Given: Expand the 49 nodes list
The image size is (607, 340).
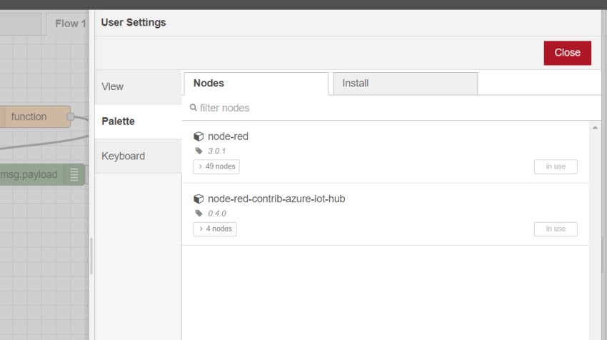Looking at the screenshot, I should [216, 166].
